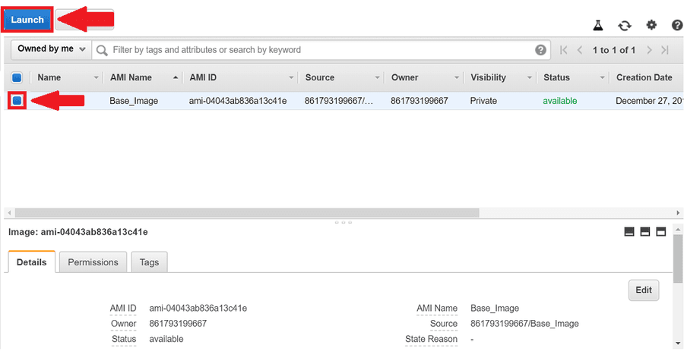This screenshot has width=684, height=354.
Task: Open the Name column dropdown arrow
Action: point(96,78)
